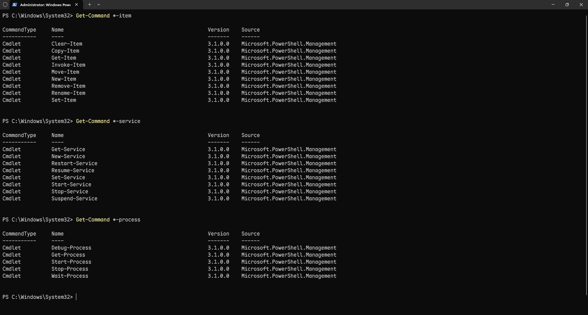Click the shield icon in the title bar
588x315 pixels.
pyautogui.click(x=5, y=5)
